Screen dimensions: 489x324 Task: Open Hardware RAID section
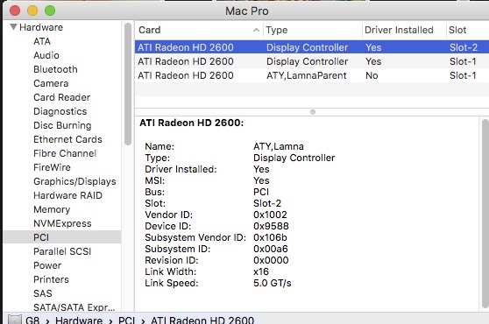67,195
